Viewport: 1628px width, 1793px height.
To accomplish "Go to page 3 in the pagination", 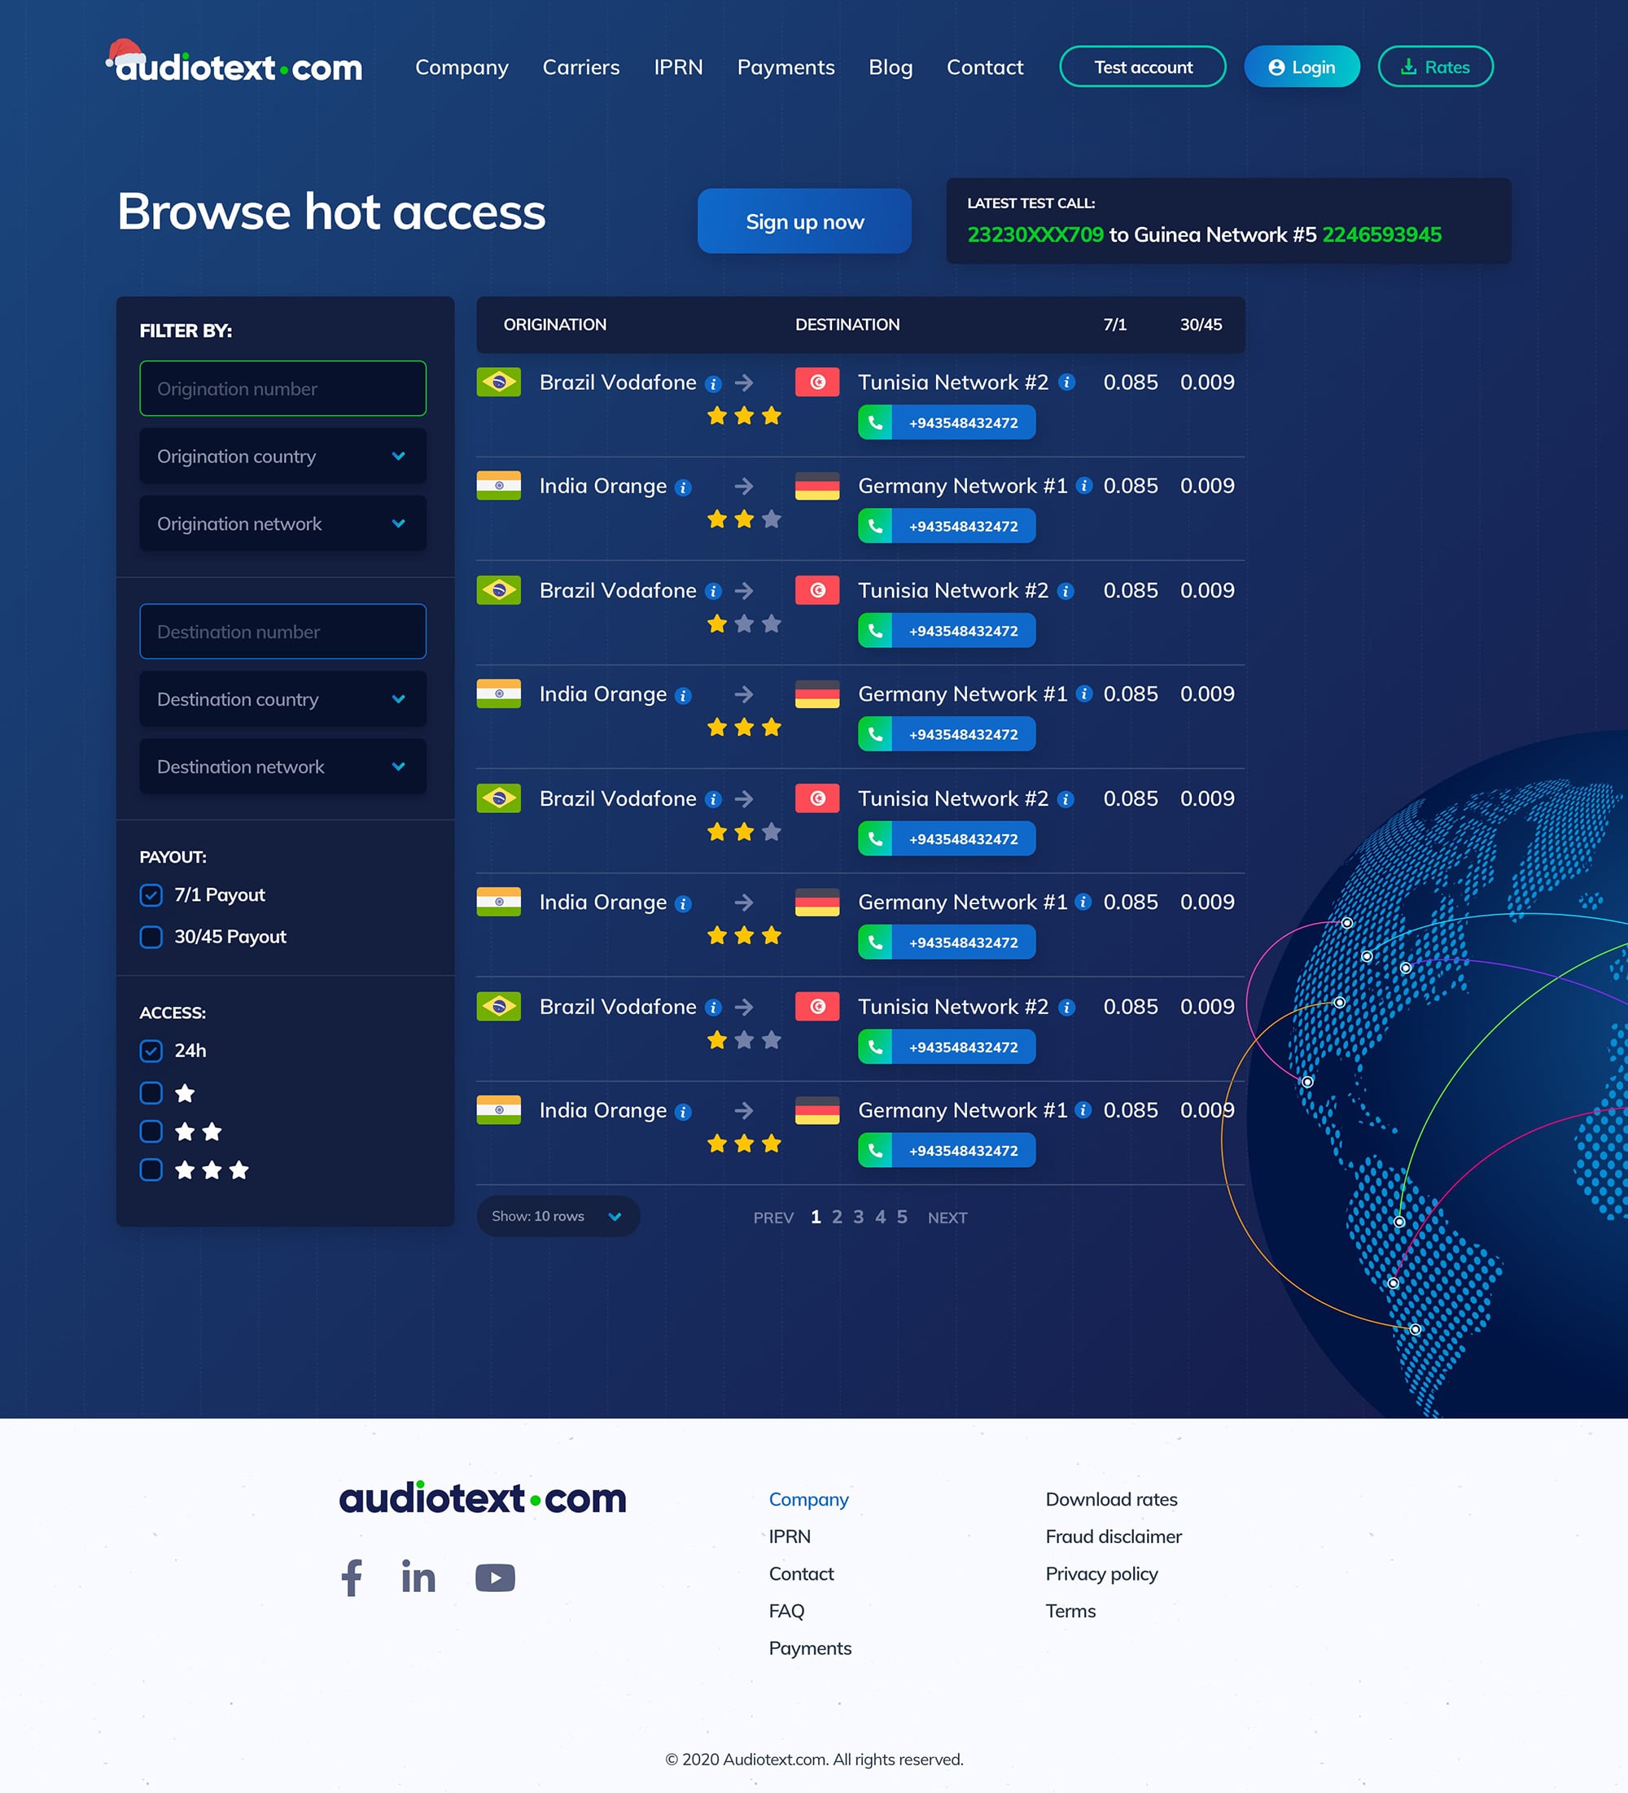I will click(859, 1217).
